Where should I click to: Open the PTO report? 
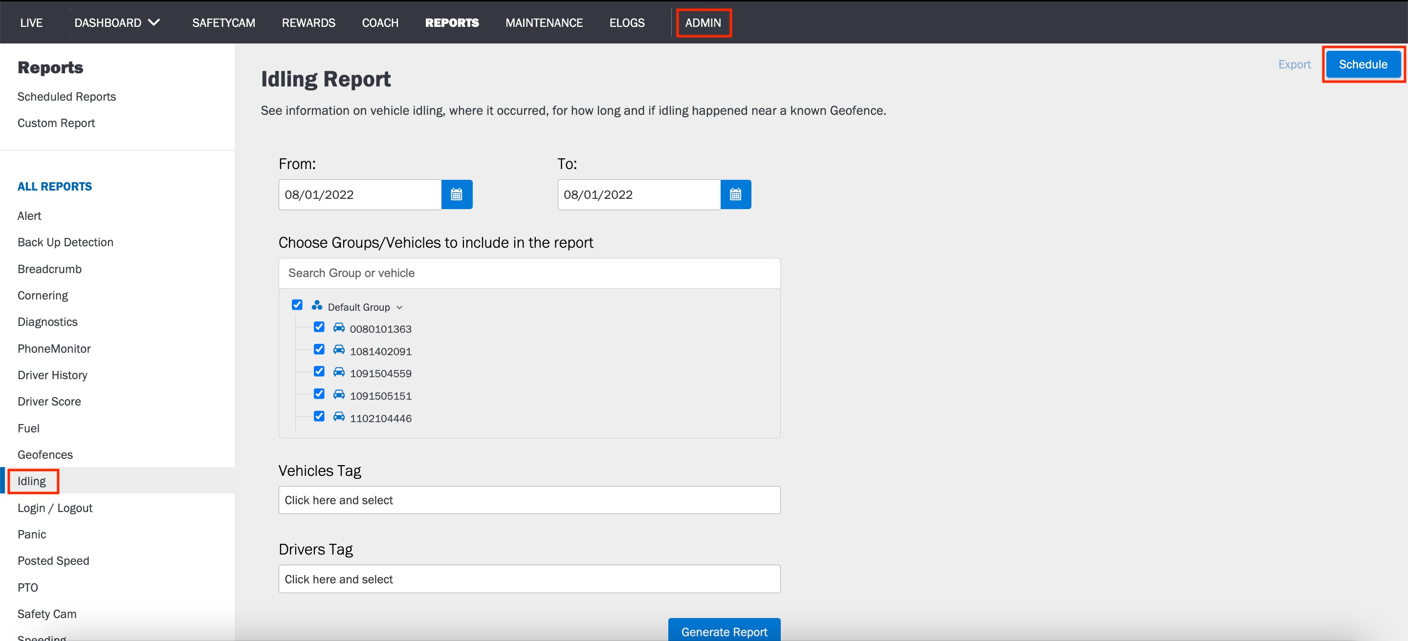tap(28, 587)
